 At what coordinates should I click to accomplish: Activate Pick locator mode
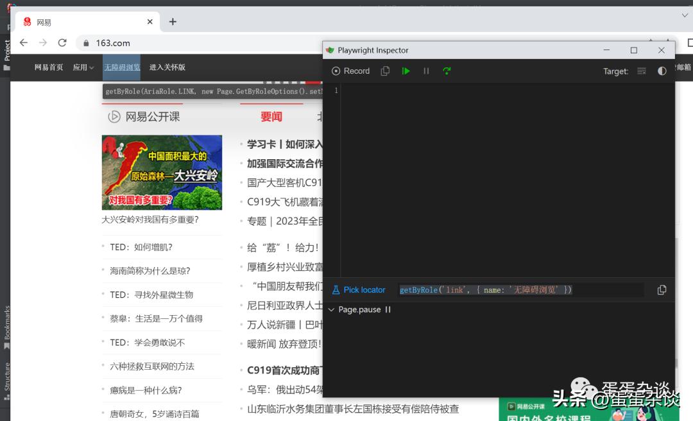pos(358,289)
